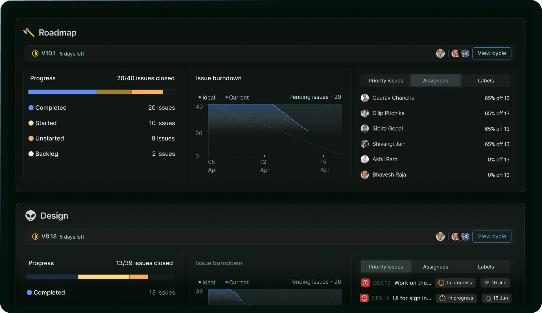Click the Roadmap section heading
The image size is (542, 313).
click(58, 33)
